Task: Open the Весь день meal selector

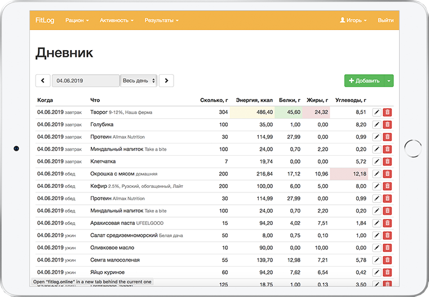Action: click(x=139, y=81)
